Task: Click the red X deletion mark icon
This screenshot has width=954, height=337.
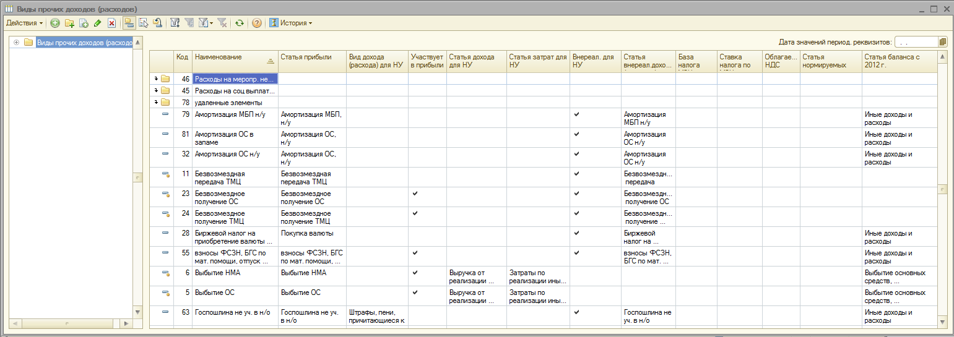Action: 111,23
